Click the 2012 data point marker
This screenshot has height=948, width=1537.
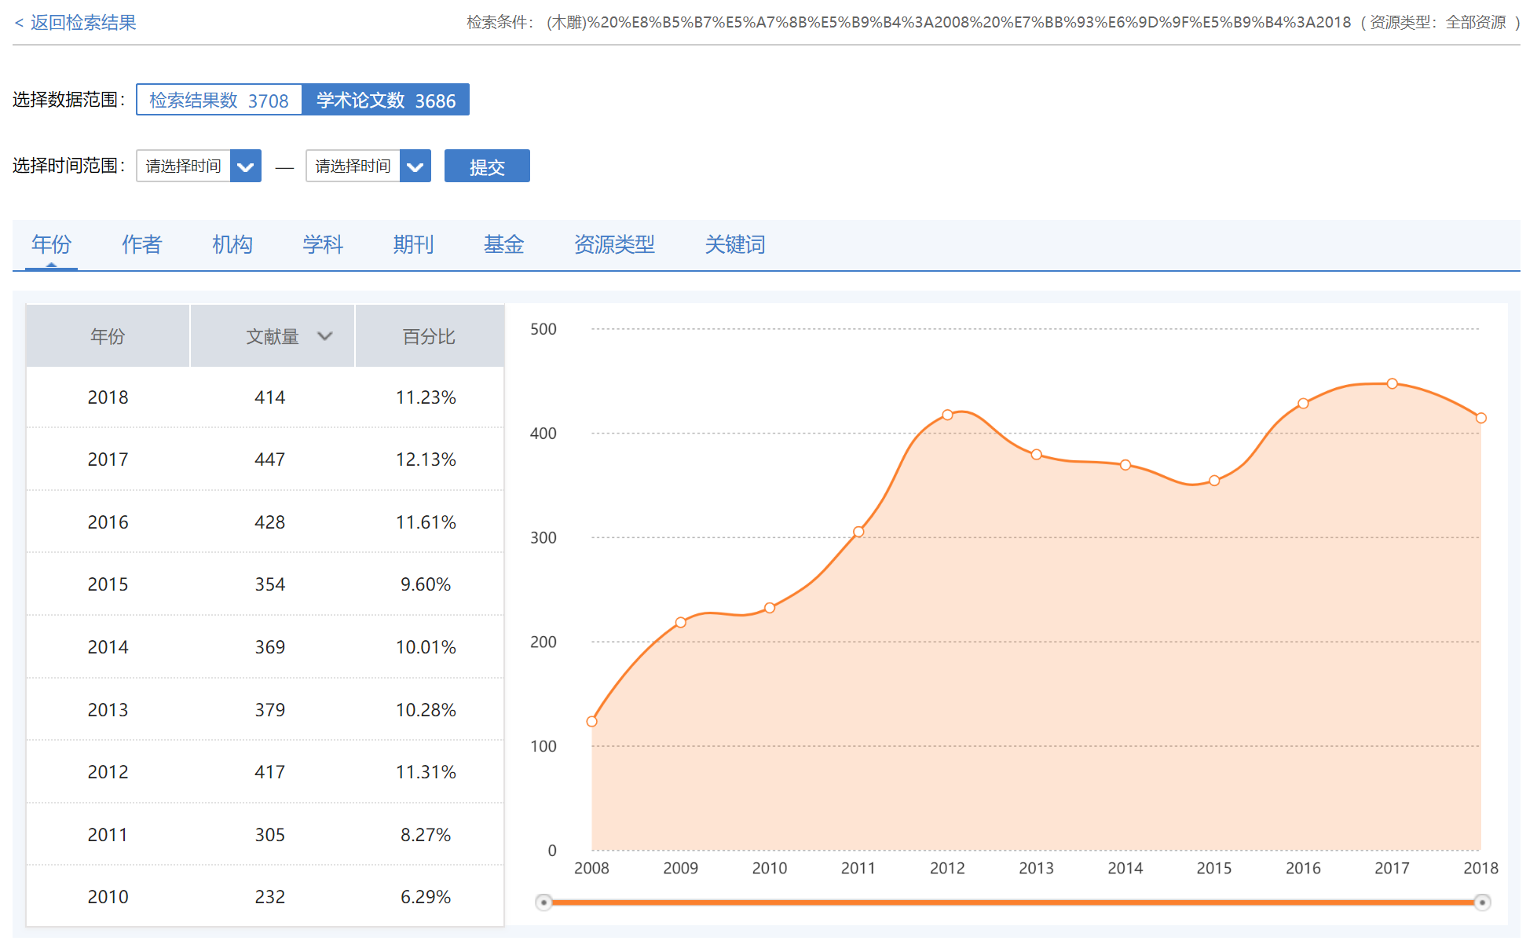(947, 415)
